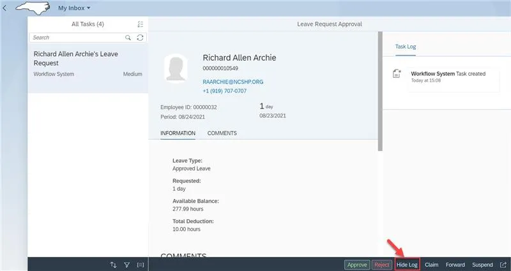Screen dimensions: 511x271
Task: Click '277.99 hours' available balance value
Action: pos(188,209)
